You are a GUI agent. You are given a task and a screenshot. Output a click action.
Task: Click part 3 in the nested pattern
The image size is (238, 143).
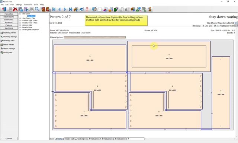point(90,58)
